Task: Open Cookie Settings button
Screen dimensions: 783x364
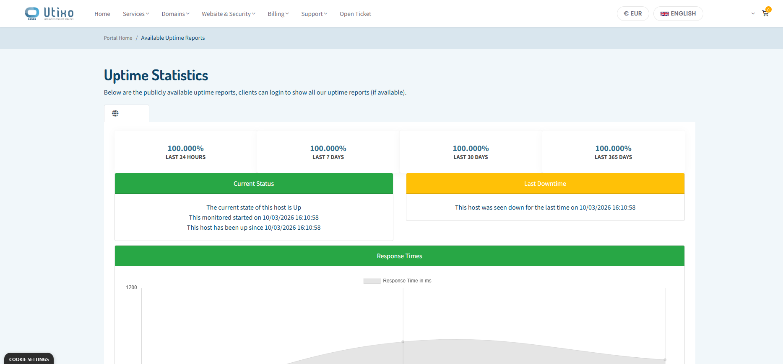Action: (x=29, y=359)
